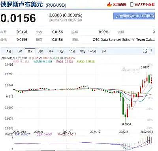Viewport: 158px width, 151px height.
Task: Click the swap arrows icon on the USDRUB button
Action: (117, 16)
